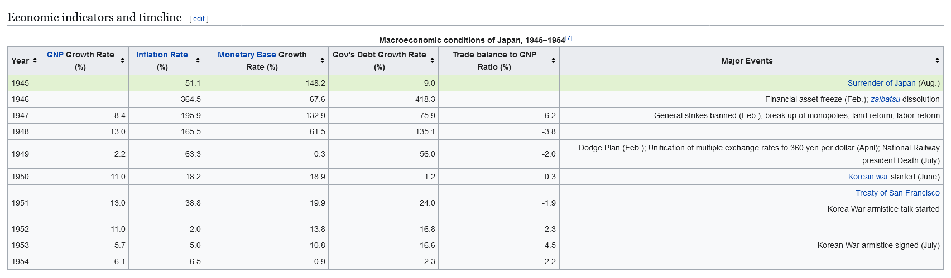Click Major Events column sort arrows

click(x=938, y=61)
